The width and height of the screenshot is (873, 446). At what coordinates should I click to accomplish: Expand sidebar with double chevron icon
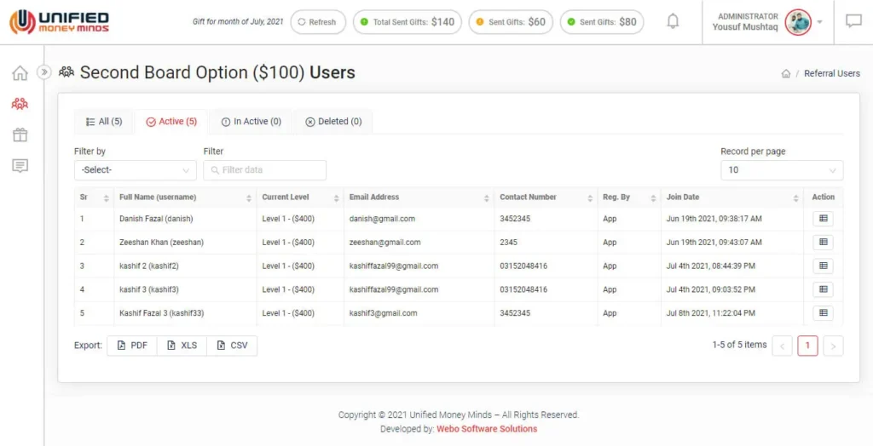(44, 73)
